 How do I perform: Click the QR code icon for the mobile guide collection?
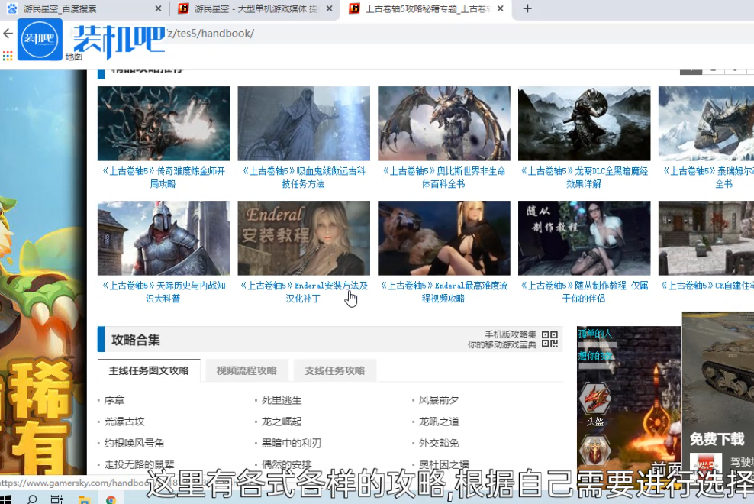pyautogui.click(x=549, y=340)
